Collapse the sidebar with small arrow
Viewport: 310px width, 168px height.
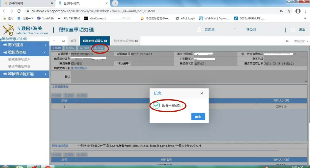tap(49, 38)
